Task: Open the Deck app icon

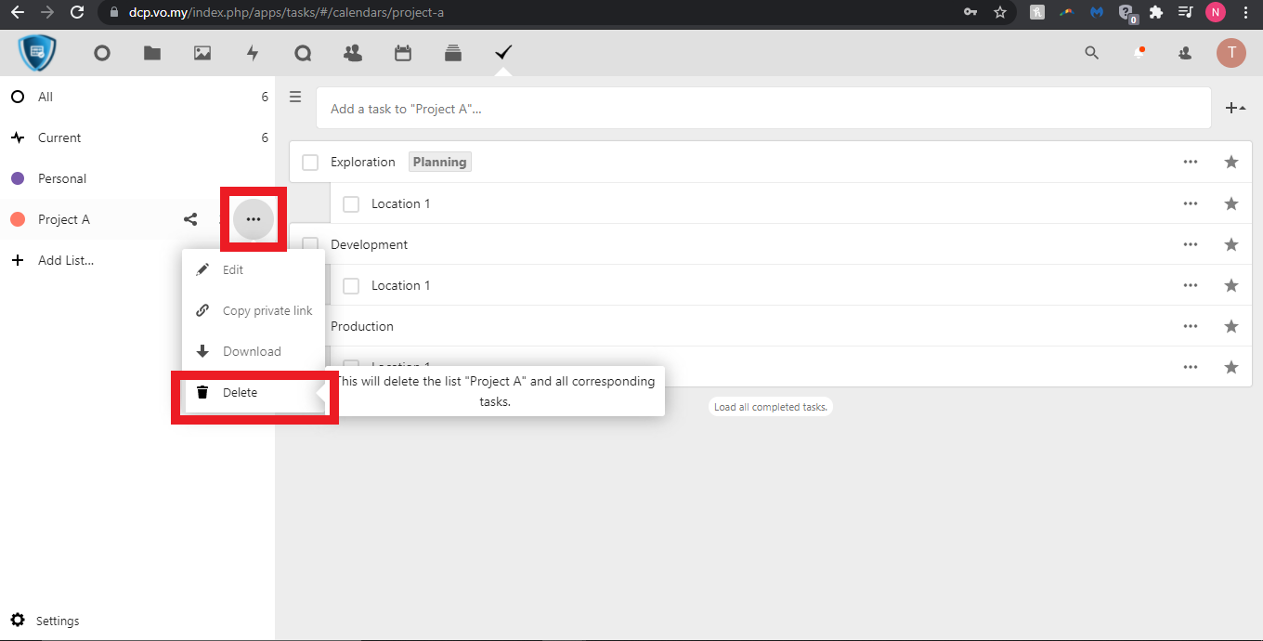Action: point(453,53)
